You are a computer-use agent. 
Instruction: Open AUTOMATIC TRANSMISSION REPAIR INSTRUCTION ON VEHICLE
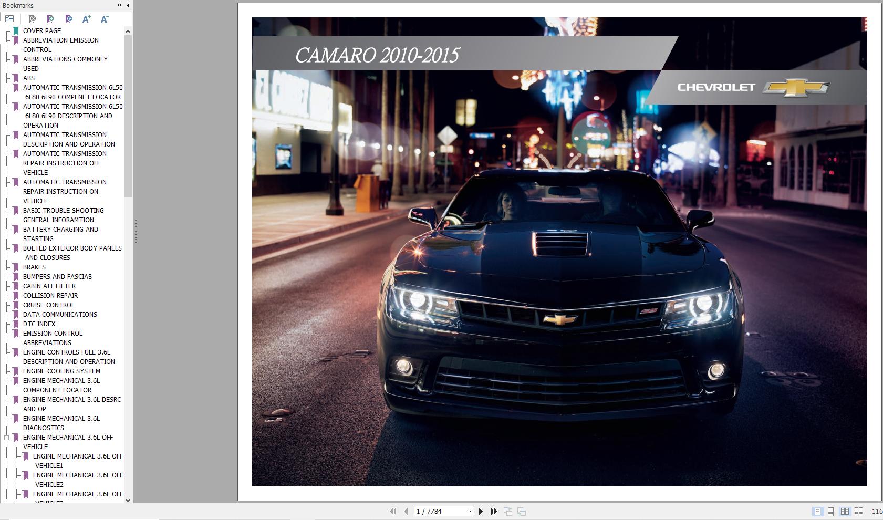(x=65, y=192)
